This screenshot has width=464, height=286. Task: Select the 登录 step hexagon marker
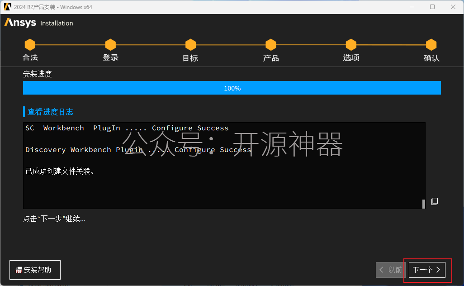110,45
